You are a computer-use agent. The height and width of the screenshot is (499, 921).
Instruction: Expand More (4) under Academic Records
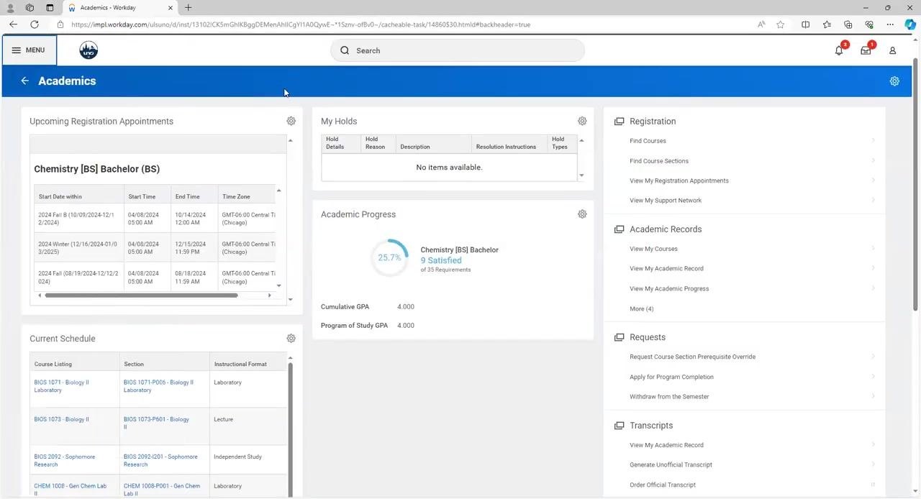pos(642,308)
